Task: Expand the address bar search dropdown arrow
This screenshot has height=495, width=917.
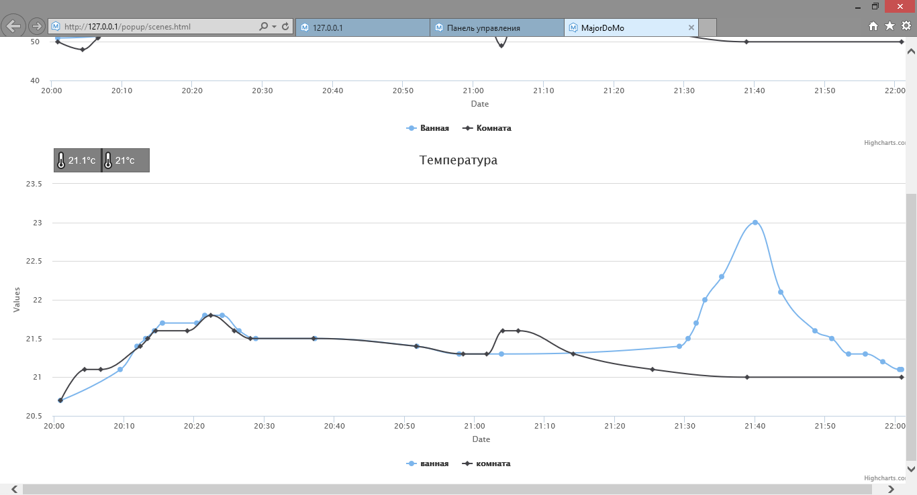Action: coord(274,27)
